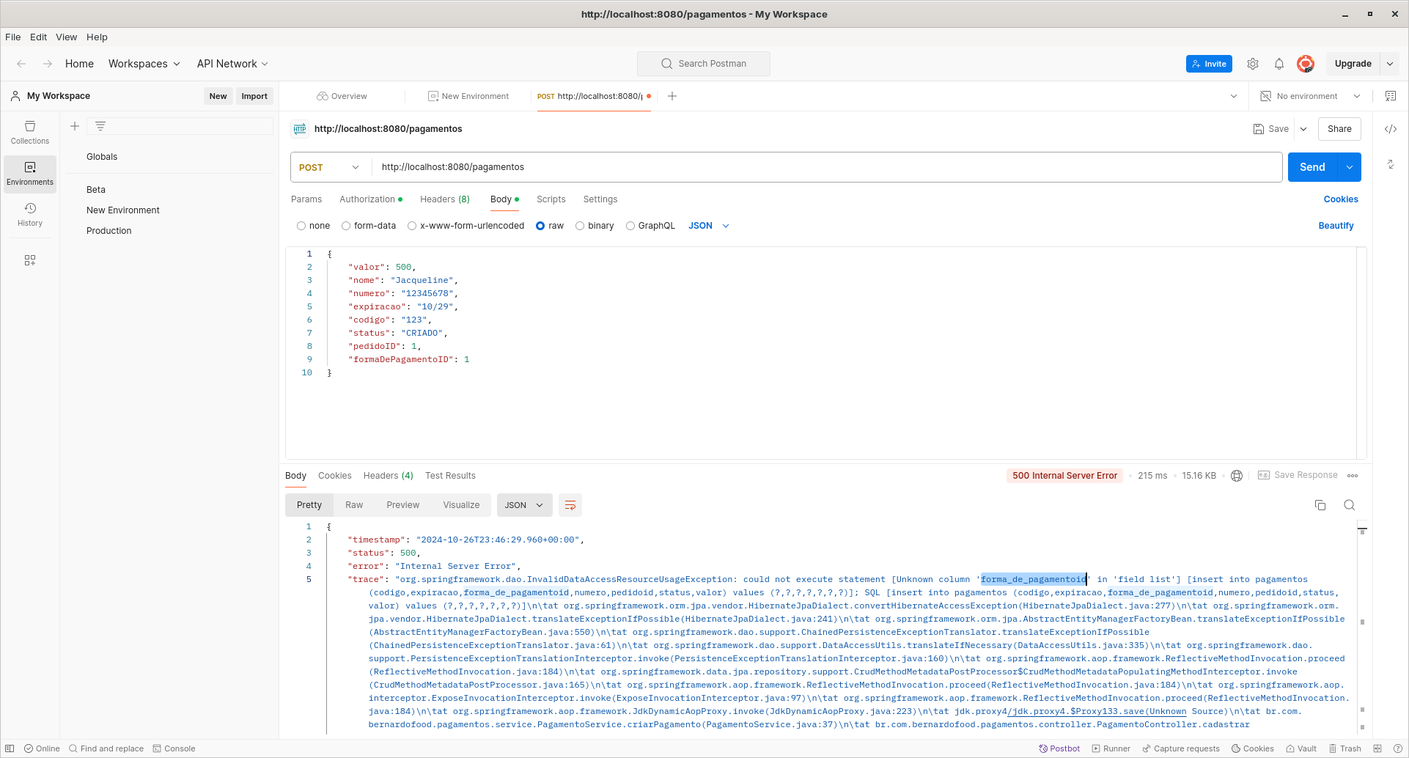Image resolution: width=1409 pixels, height=758 pixels.
Task: Open the POST method dropdown
Action: 331,167
